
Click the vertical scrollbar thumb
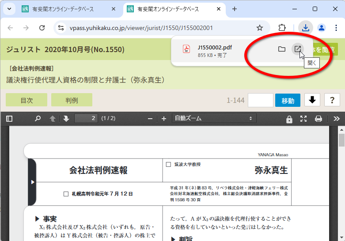341,140
